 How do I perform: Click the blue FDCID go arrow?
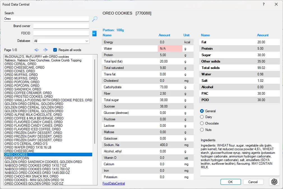[94, 34]
